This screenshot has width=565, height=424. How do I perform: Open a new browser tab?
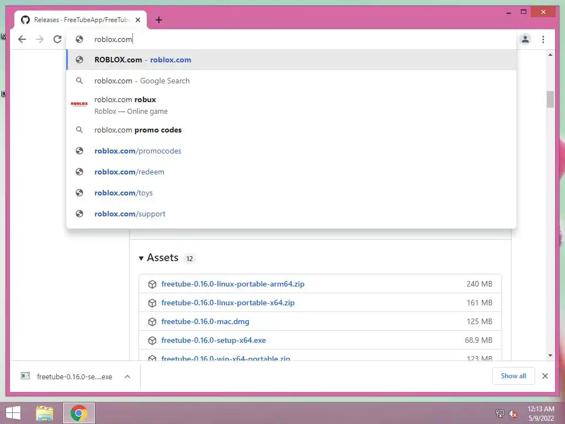coord(158,20)
